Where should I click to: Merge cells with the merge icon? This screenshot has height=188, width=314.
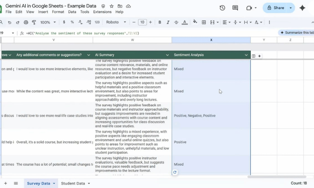tap(212, 22)
